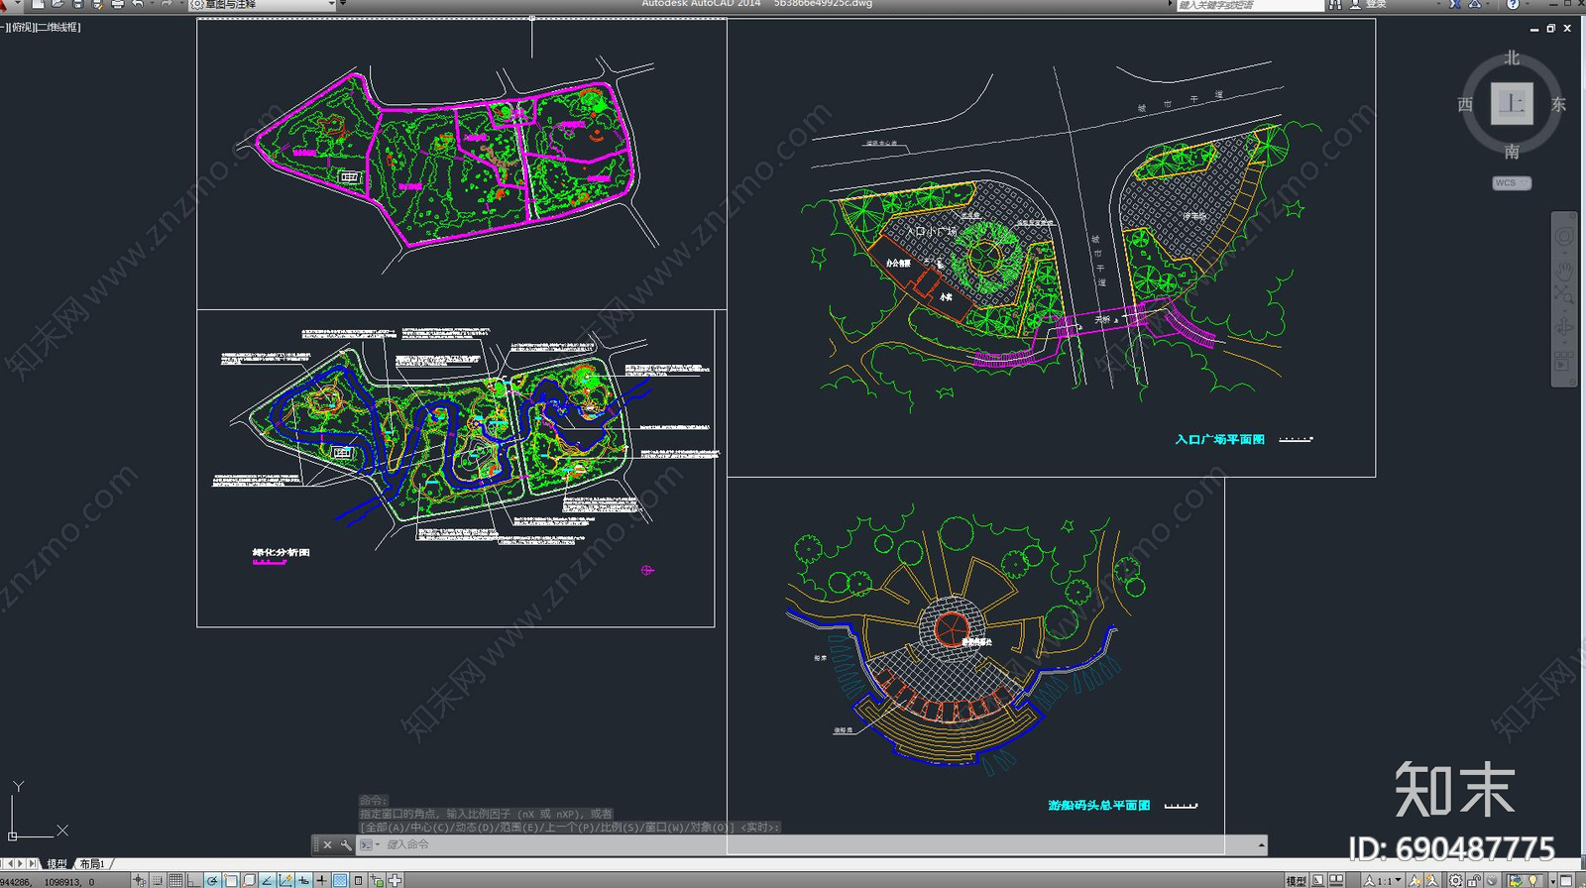Click the ViewCube 上 top face
Screen dimensions: 1586x888
click(1512, 104)
